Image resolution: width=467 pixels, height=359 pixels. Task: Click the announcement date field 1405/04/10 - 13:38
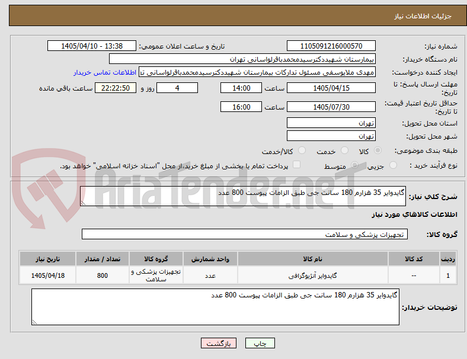(92, 46)
